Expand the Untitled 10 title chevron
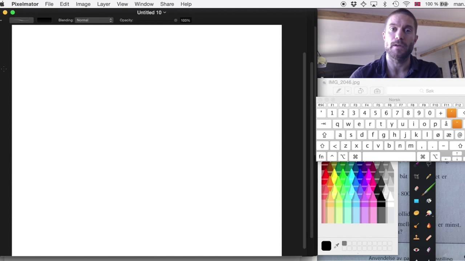The image size is (465, 261). [165, 12]
